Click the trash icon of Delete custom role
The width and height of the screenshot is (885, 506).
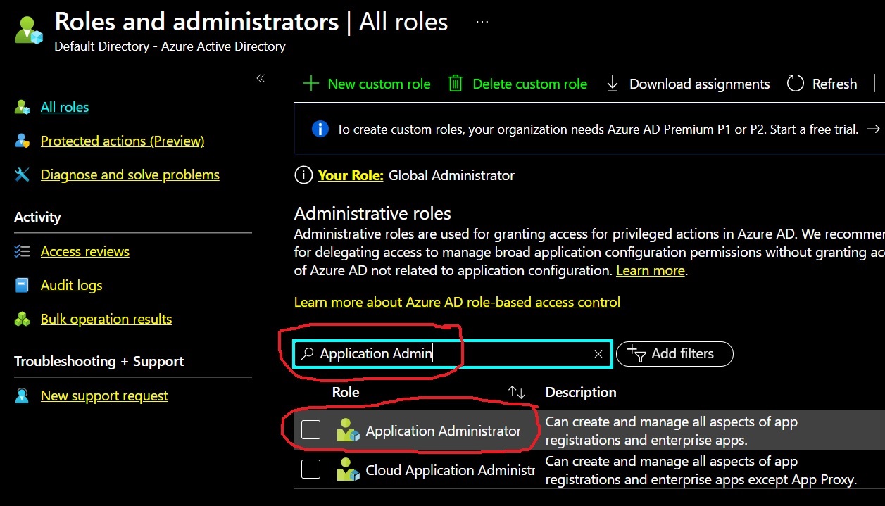click(456, 84)
